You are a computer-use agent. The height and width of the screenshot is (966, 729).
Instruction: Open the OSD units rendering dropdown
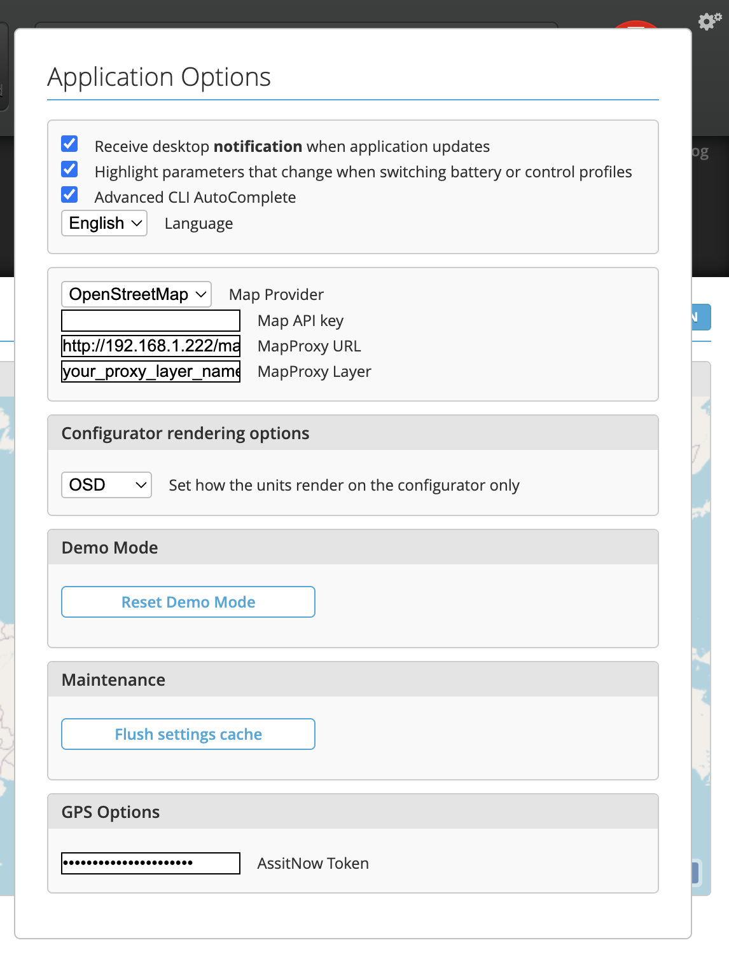point(106,485)
